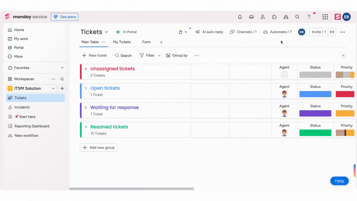Open Main Table tab options dots
The height and width of the screenshot is (201, 357).
(x=104, y=42)
